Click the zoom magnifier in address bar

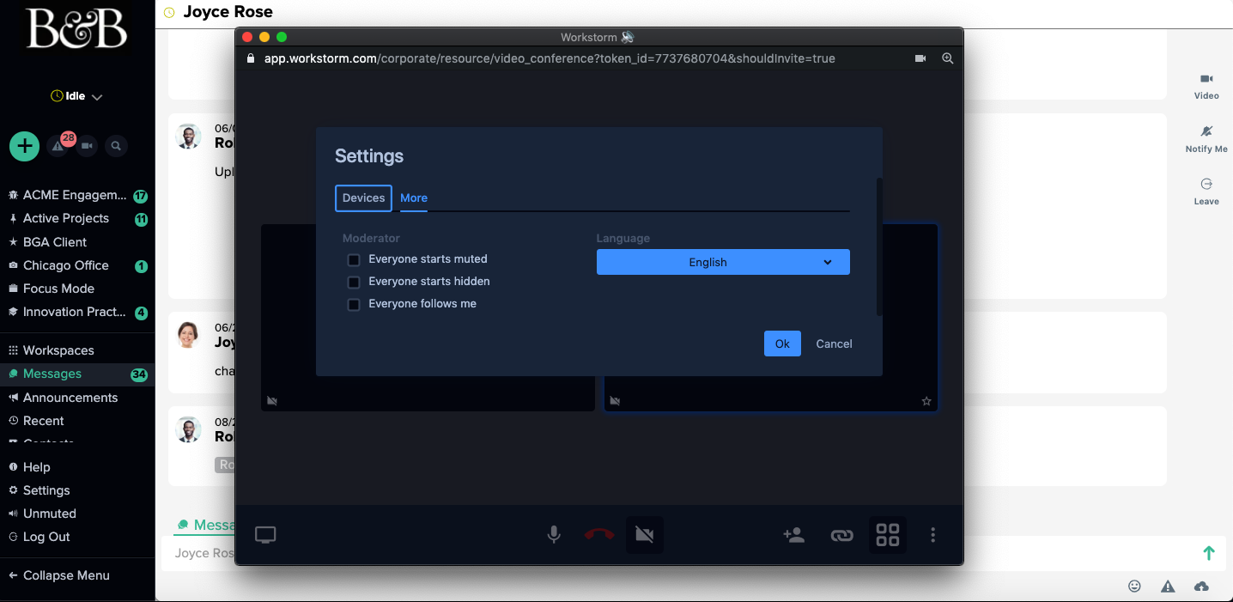pos(948,58)
